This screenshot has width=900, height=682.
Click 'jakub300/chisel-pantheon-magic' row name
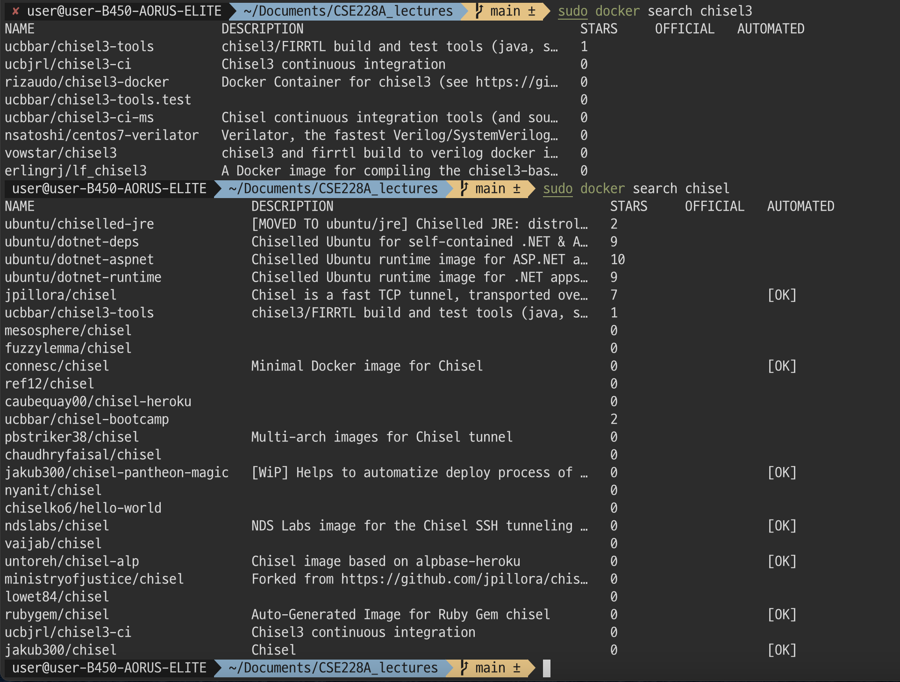click(117, 473)
